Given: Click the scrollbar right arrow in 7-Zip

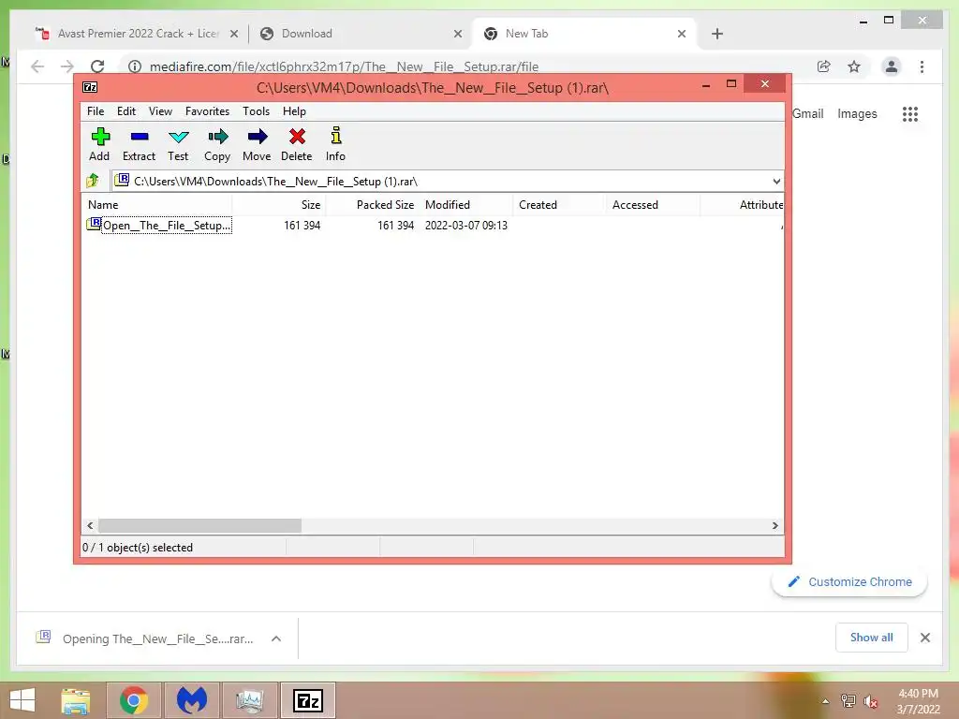Looking at the screenshot, I should [x=775, y=526].
